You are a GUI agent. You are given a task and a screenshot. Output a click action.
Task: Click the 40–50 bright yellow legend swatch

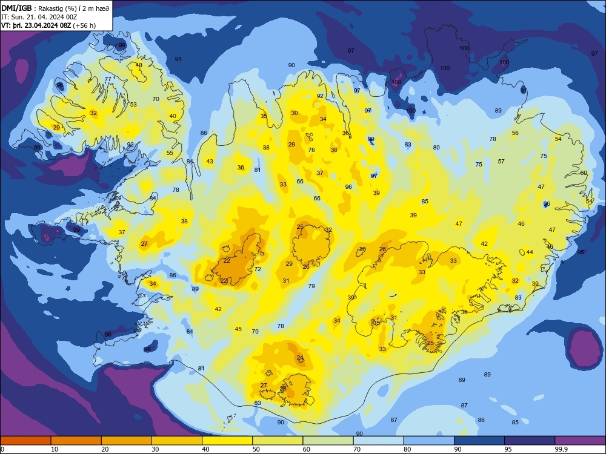[227, 441]
